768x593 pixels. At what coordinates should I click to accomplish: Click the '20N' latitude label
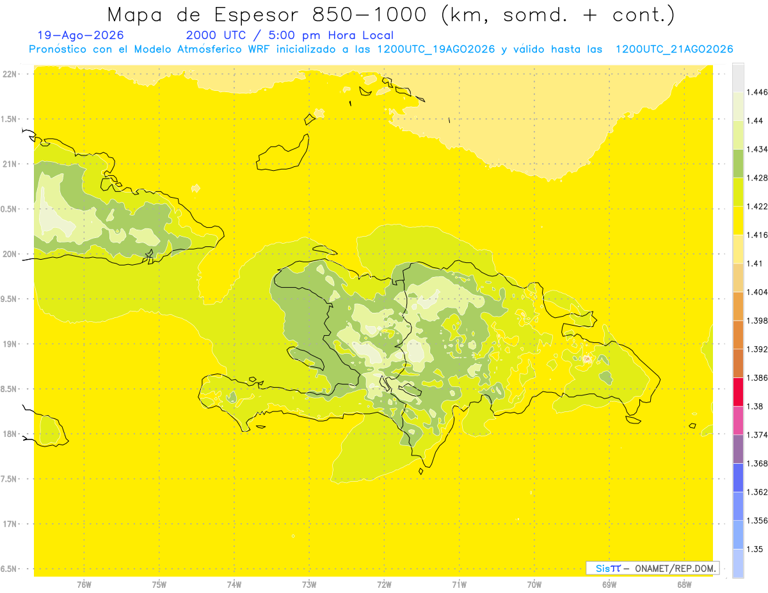(x=11, y=254)
